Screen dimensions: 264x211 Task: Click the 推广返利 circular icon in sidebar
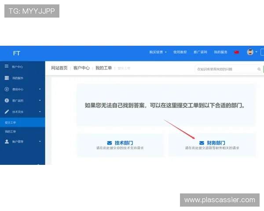click(7, 101)
